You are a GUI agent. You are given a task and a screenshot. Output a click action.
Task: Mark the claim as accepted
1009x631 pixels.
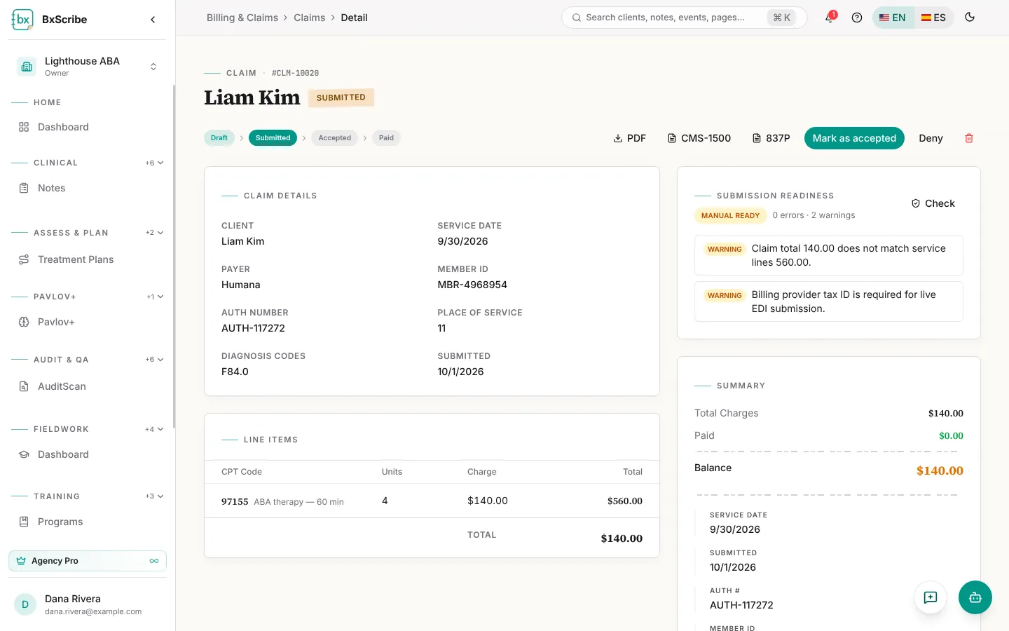point(854,138)
